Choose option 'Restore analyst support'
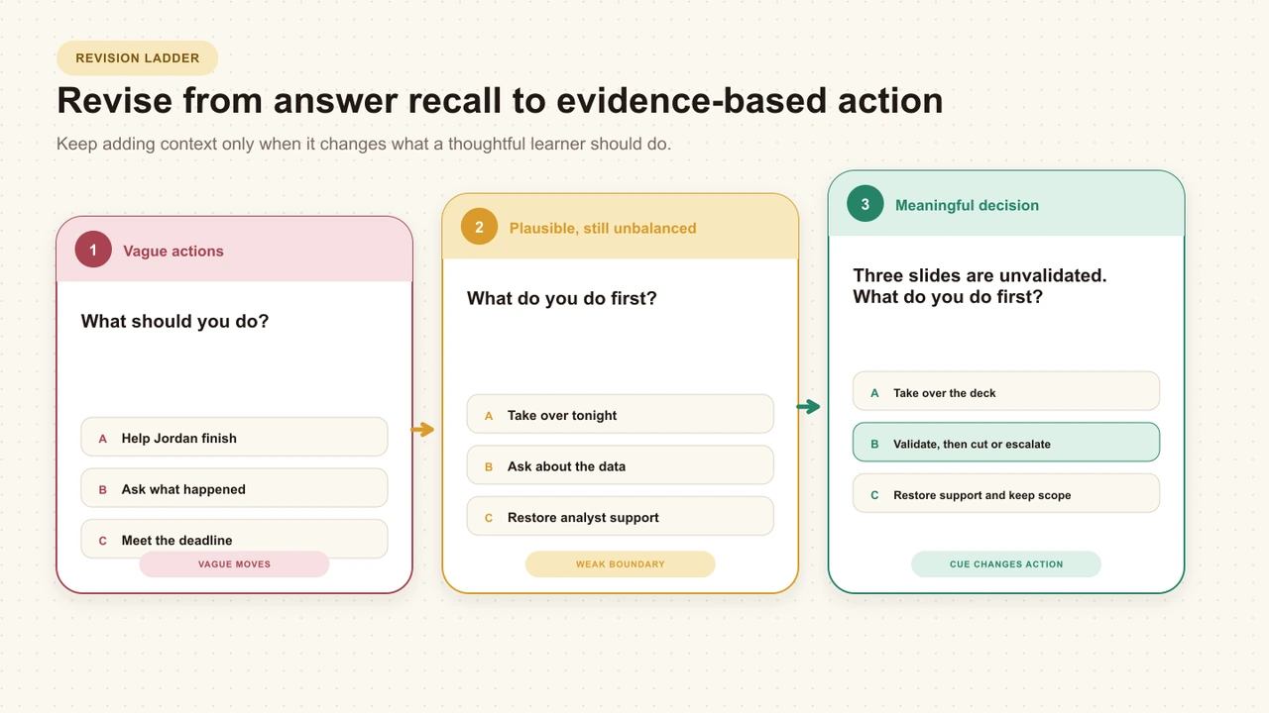The image size is (1269, 713). pyautogui.click(x=620, y=517)
